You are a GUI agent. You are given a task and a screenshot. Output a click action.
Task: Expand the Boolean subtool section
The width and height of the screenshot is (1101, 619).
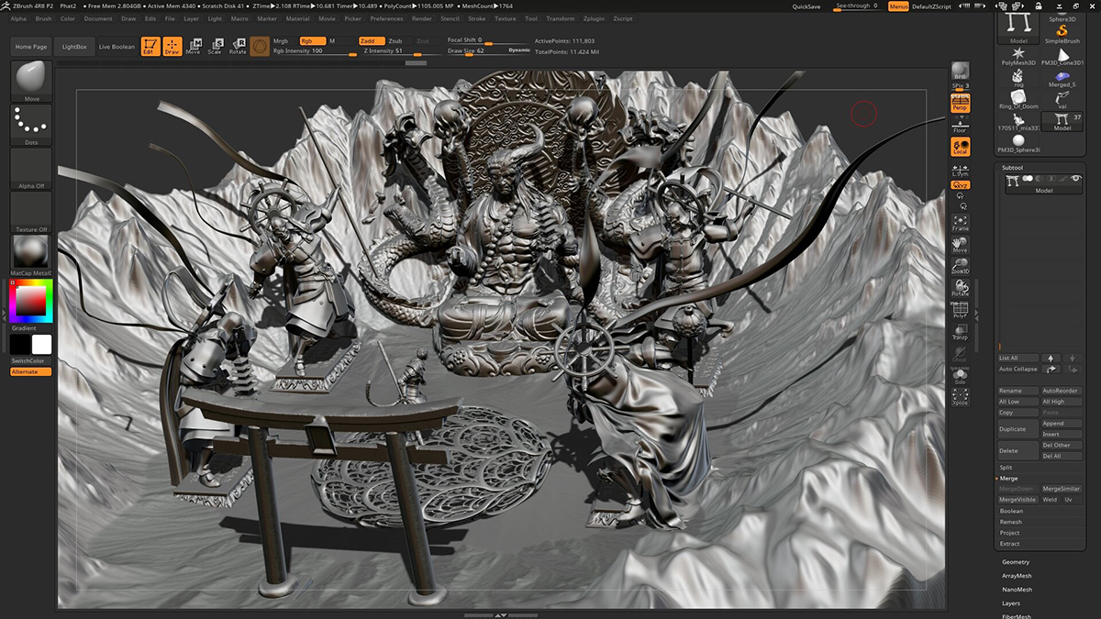(1011, 511)
